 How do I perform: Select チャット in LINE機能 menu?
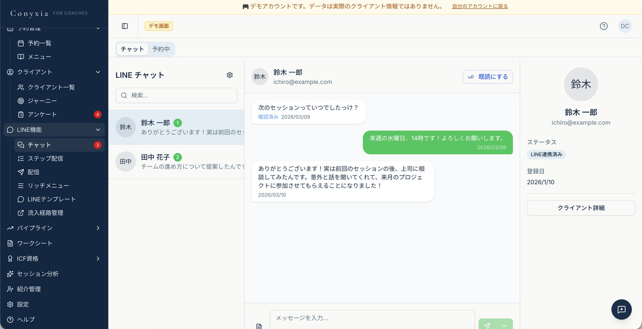tap(59, 145)
